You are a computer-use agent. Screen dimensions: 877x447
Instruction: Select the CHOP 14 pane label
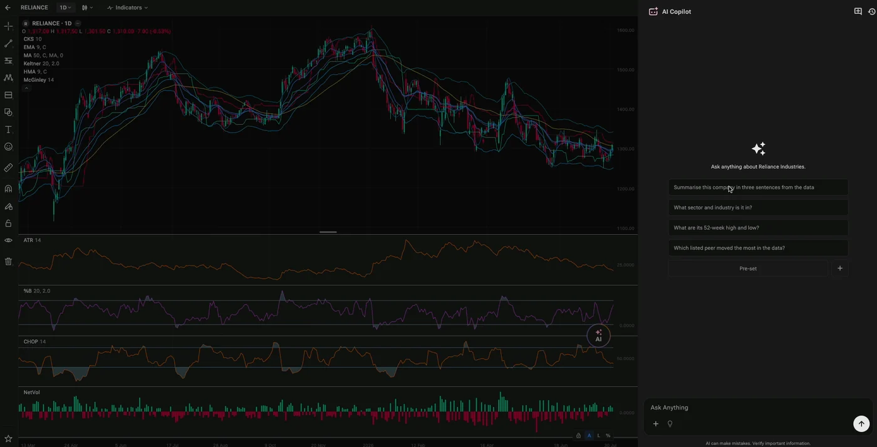click(34, 341)
